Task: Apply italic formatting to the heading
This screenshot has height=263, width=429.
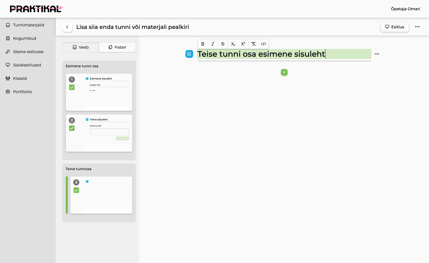Action: (x=213, y=44)
